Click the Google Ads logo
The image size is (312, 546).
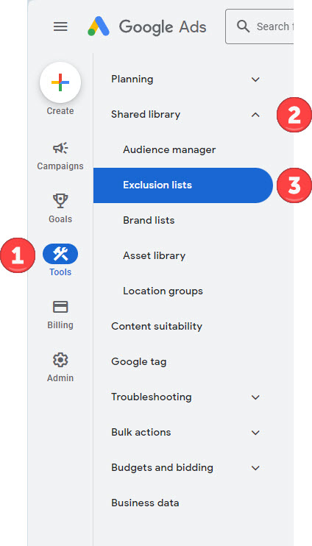(146, 26)
